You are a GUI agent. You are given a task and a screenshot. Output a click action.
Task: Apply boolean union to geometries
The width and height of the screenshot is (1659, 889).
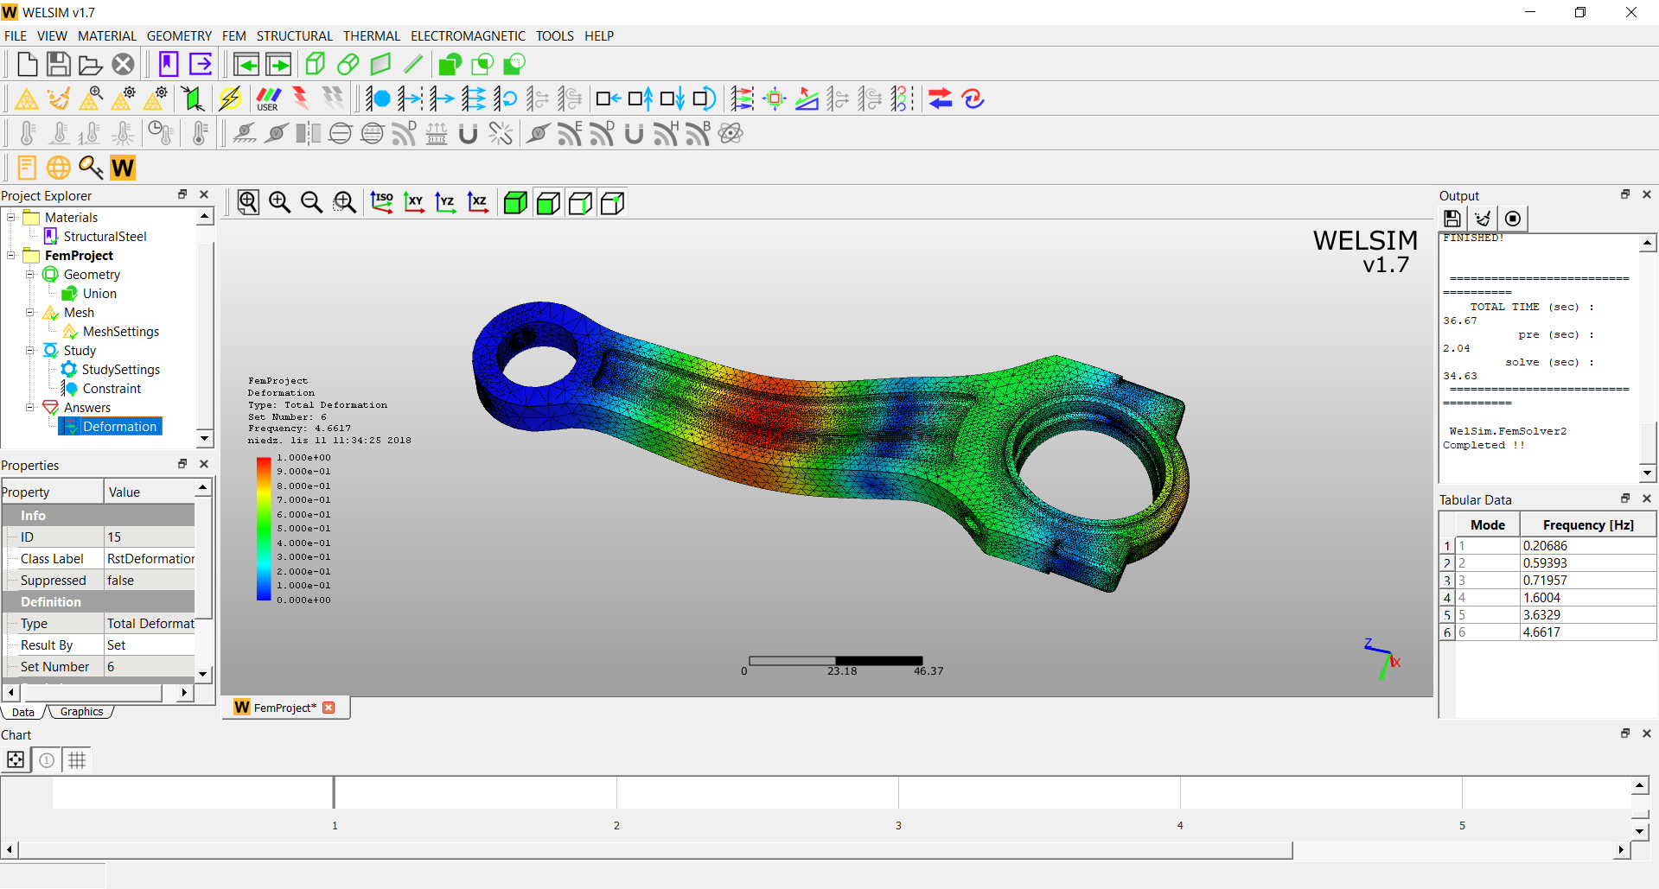click(450, 65)
